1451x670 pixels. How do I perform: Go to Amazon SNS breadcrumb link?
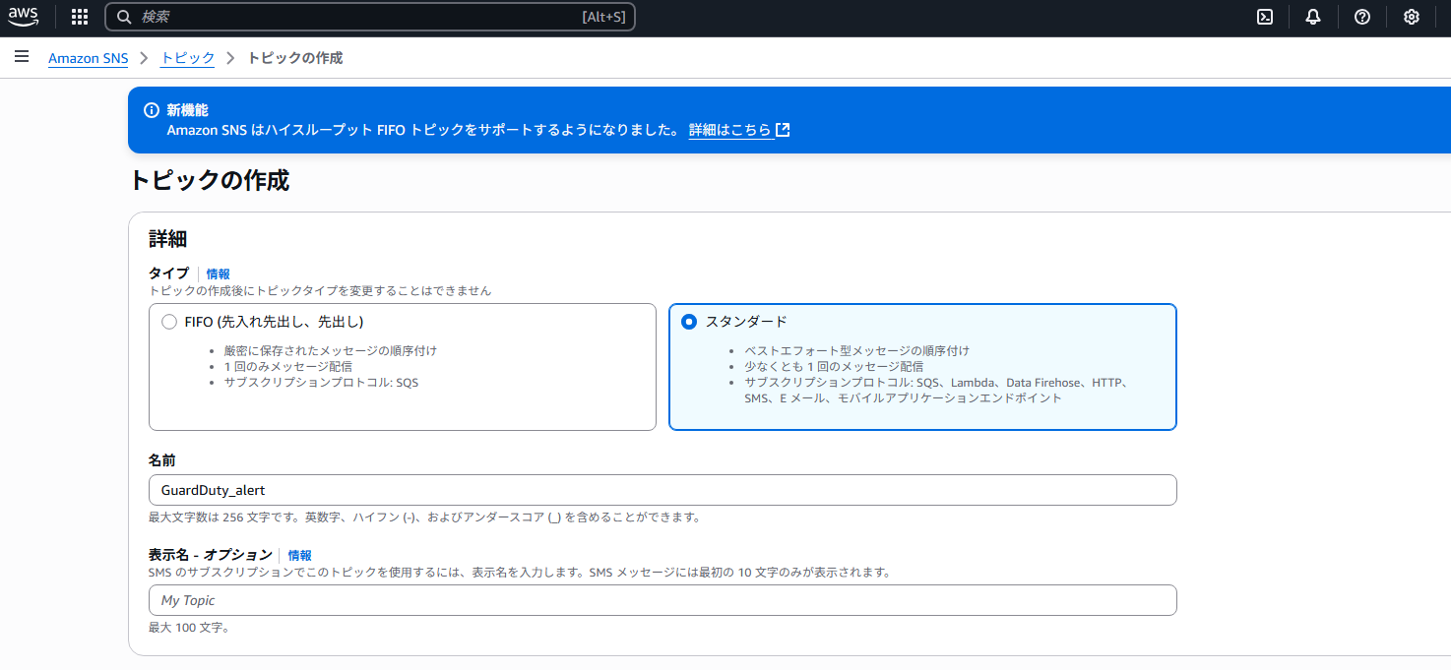(x=89, y=58)
